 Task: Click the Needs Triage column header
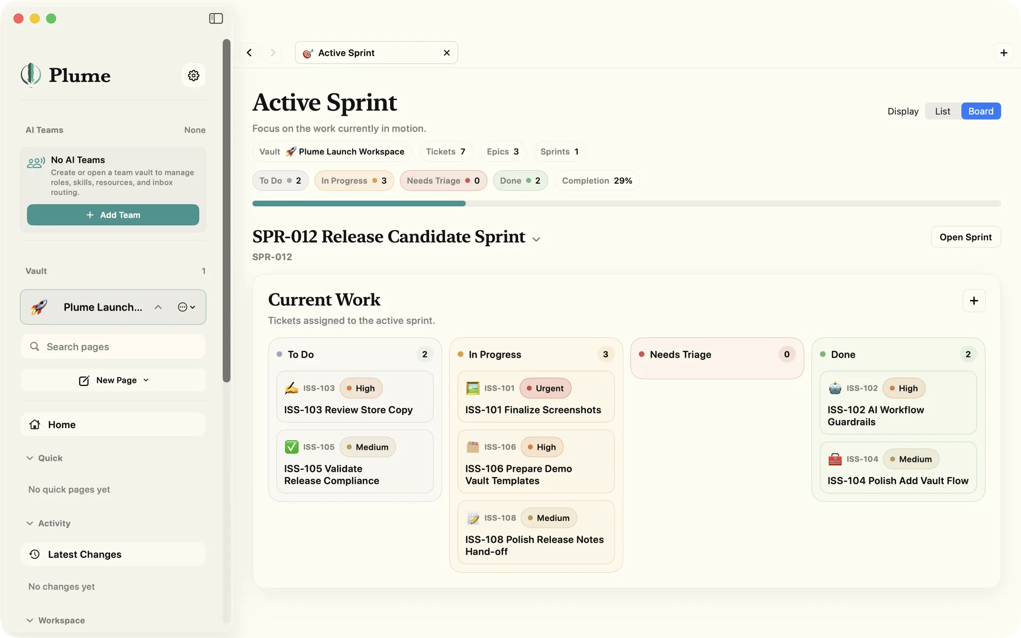[x=717, y=354]
